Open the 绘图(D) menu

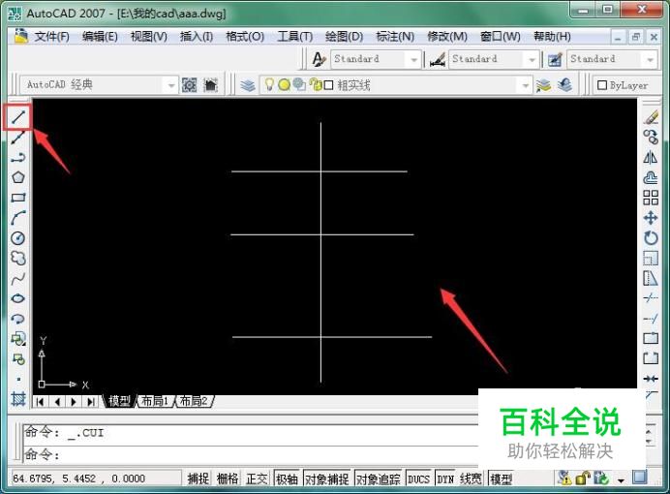(344, 37)
